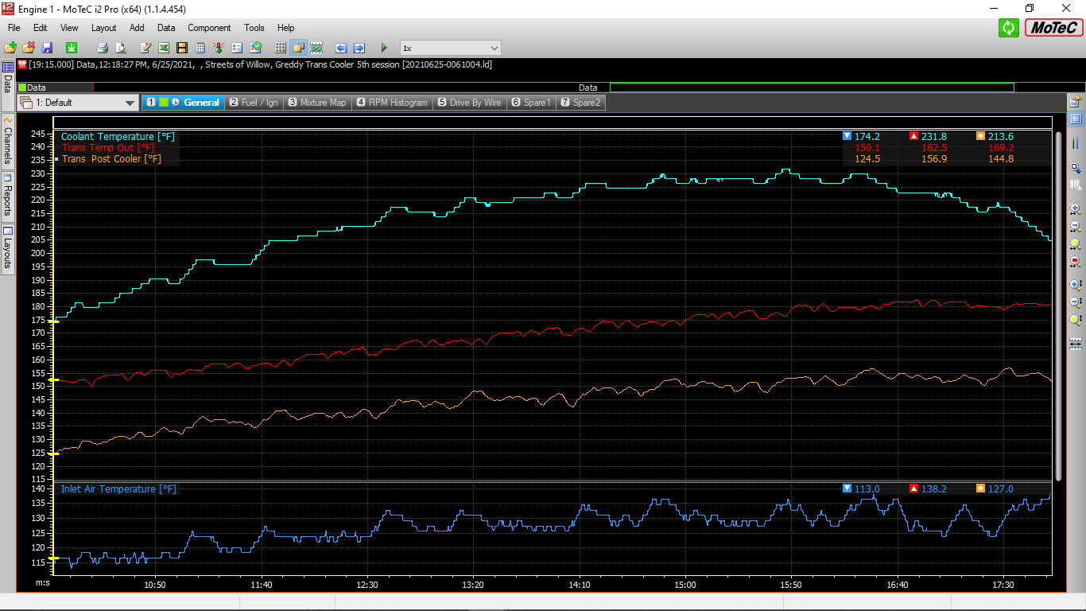
Task: Switch to the RPM Histogram tab
Action: 392,103
